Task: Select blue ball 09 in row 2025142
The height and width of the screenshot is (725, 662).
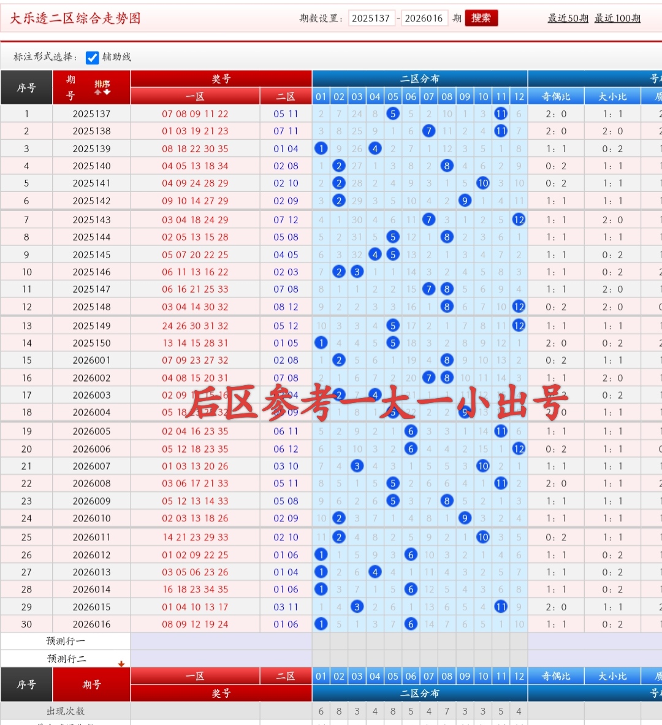Action: 465,201
